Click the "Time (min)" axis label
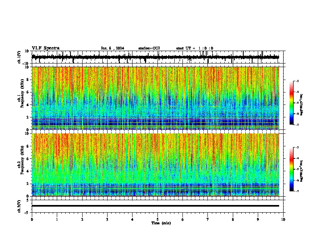This screenshot has width=319, height=246. [161, 223]
